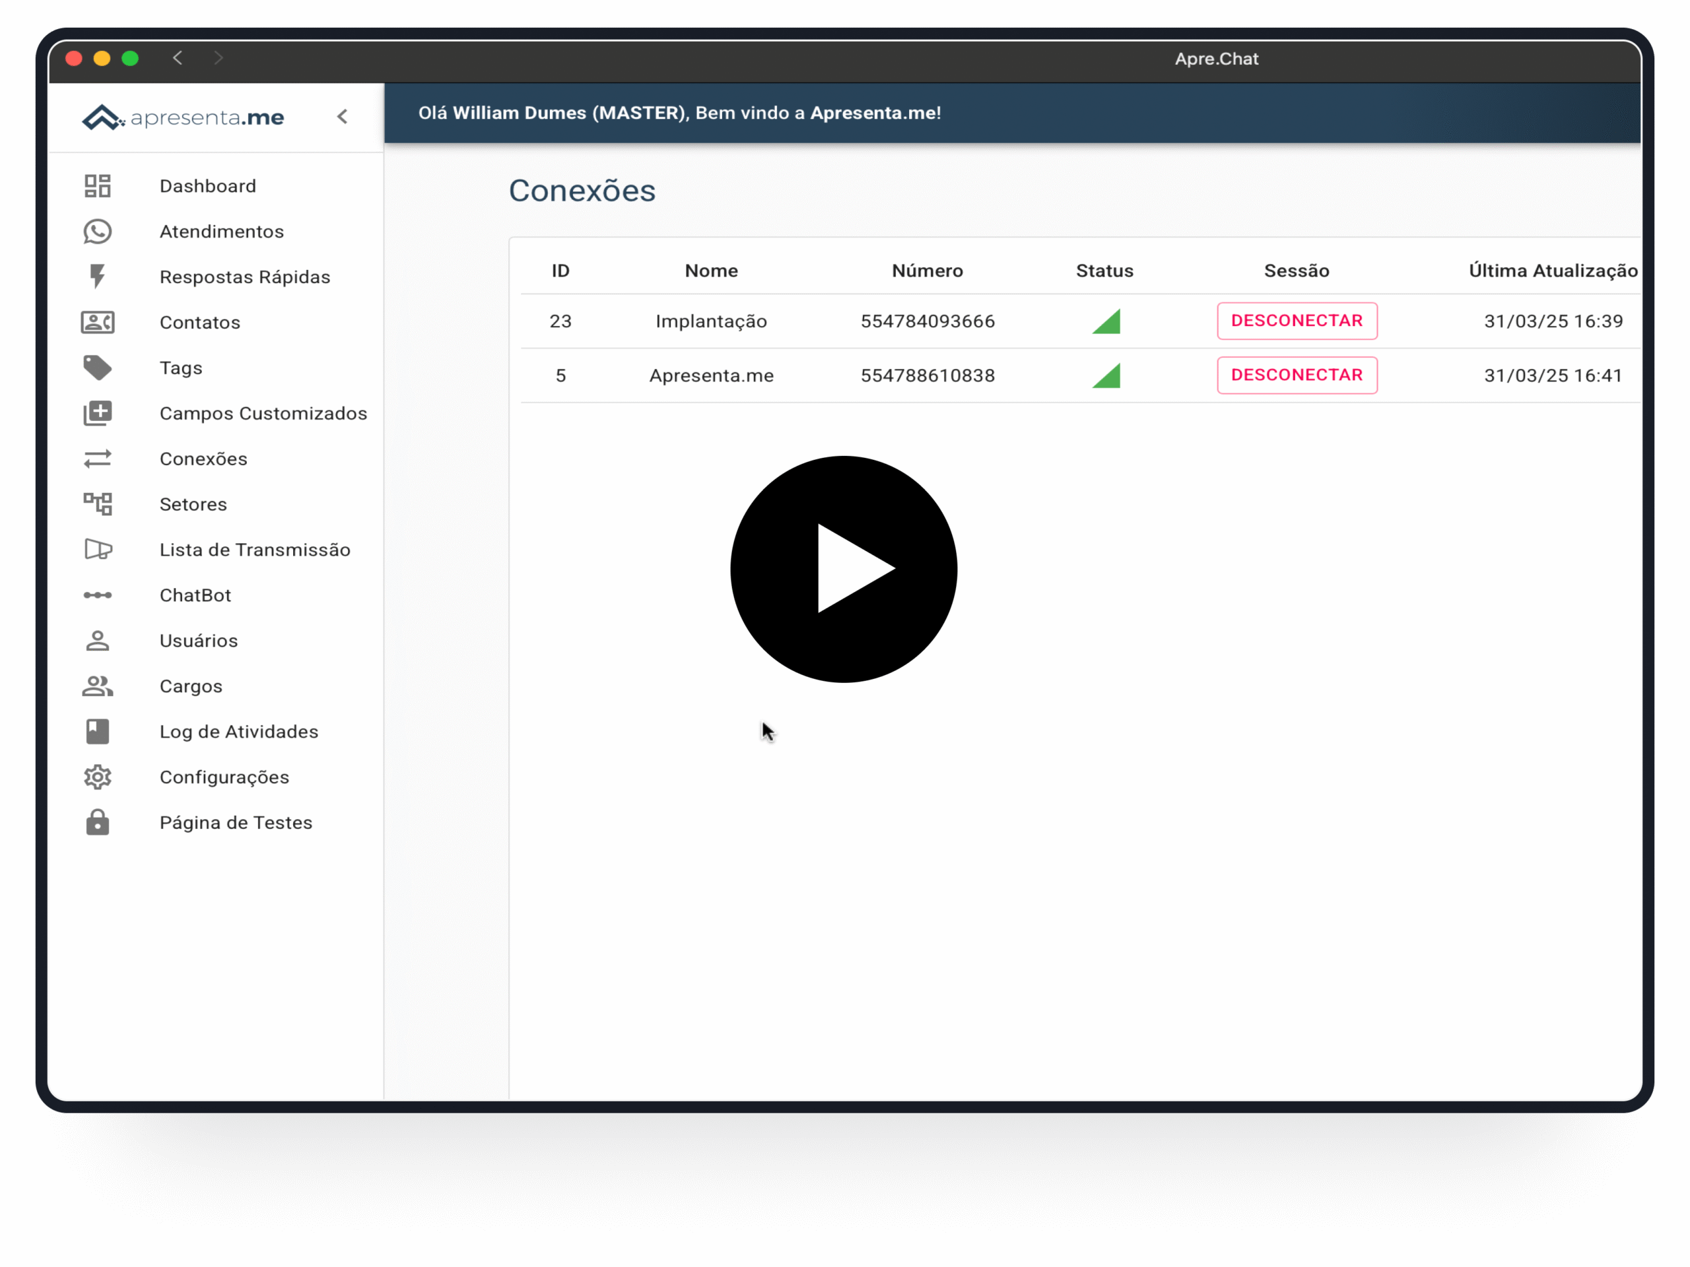Click the ChatBot flow icon
This screenshot has height=1267, width=1690.
click(97, 595)
